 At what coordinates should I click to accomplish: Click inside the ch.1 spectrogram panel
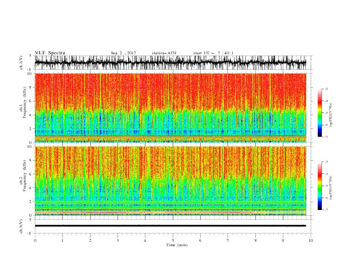point(170,108)
